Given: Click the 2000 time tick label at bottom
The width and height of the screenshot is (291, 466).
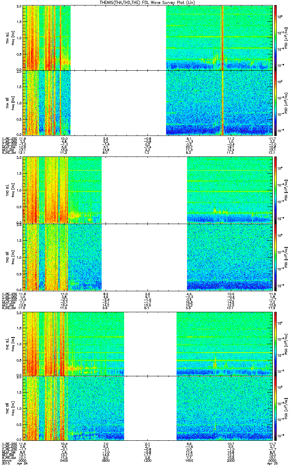Looking at the screenshot, I should pyautogui.click(x=230, y=460).
